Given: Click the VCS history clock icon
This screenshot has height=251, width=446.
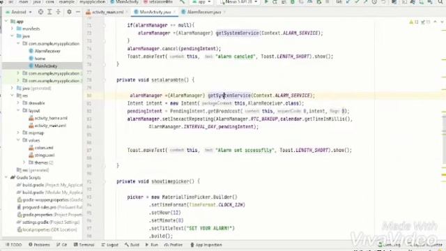Looking at the screenshot, I should click(x=374, y=1).
